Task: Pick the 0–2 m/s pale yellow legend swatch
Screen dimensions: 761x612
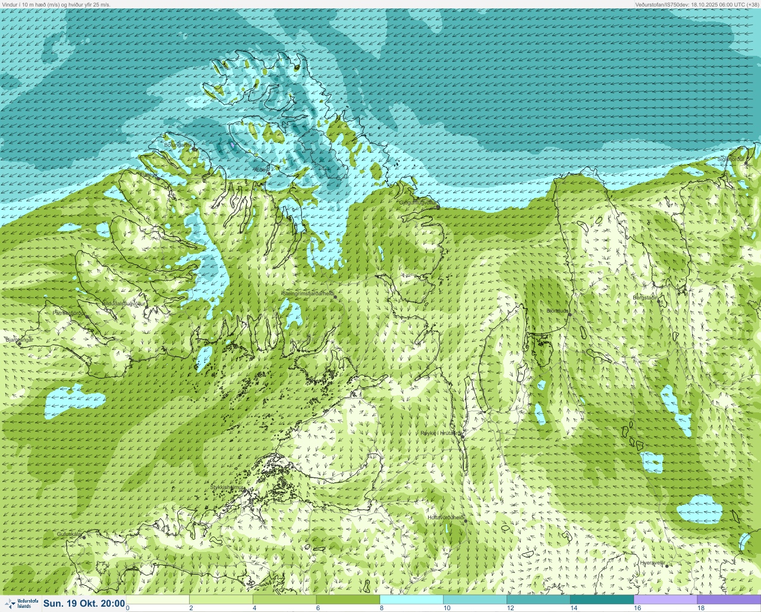Action: tap(158, 600)
